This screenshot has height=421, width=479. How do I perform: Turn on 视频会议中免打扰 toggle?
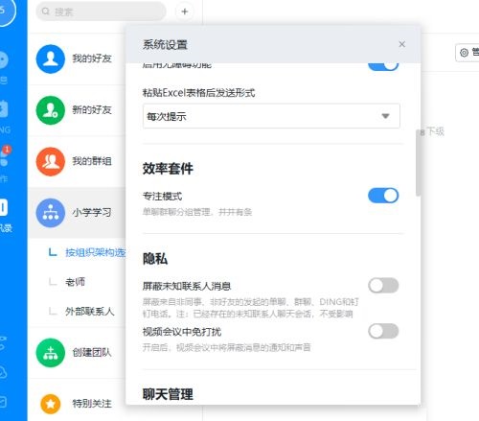point(383,331)
